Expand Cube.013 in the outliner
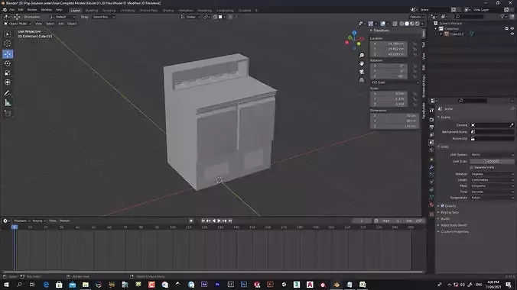 point(441,34)
